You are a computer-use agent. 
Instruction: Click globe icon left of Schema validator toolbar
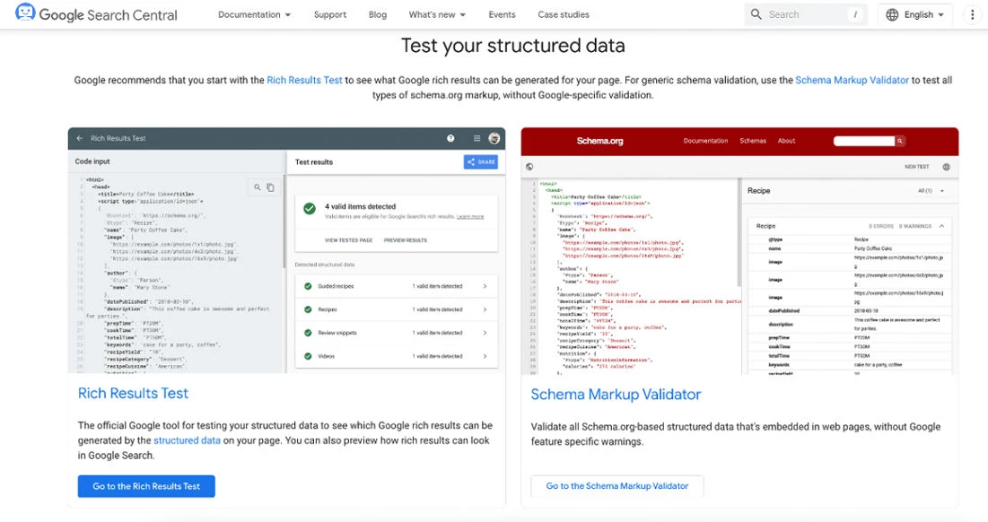coord(529,167)
